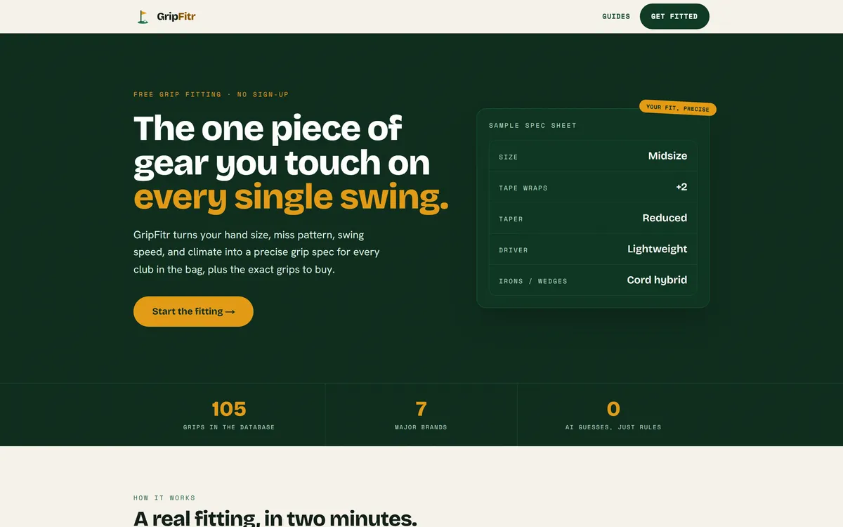Screen dimensions: 843x527
Task: Click the Taper label
Action: pyautogui.click(x=511, y=219)
